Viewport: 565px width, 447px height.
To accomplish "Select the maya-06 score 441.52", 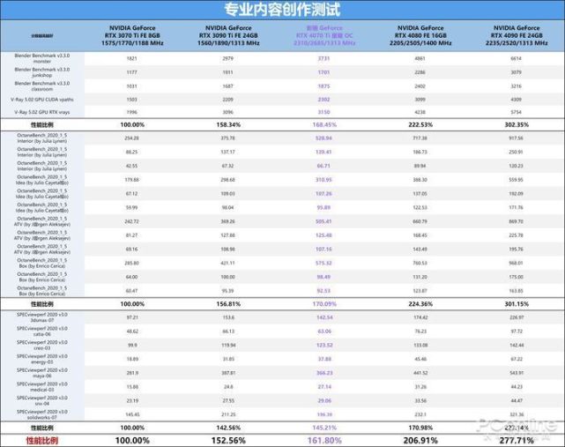I will point(420,373).
